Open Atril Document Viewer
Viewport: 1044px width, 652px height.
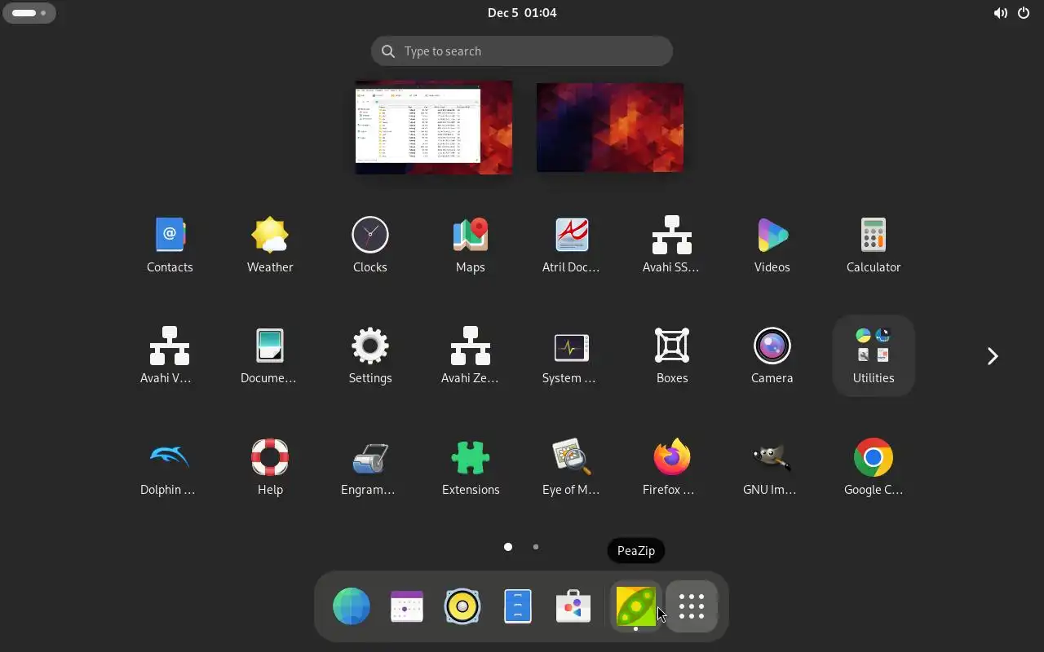pyautogui.click(x=571, y=244)
